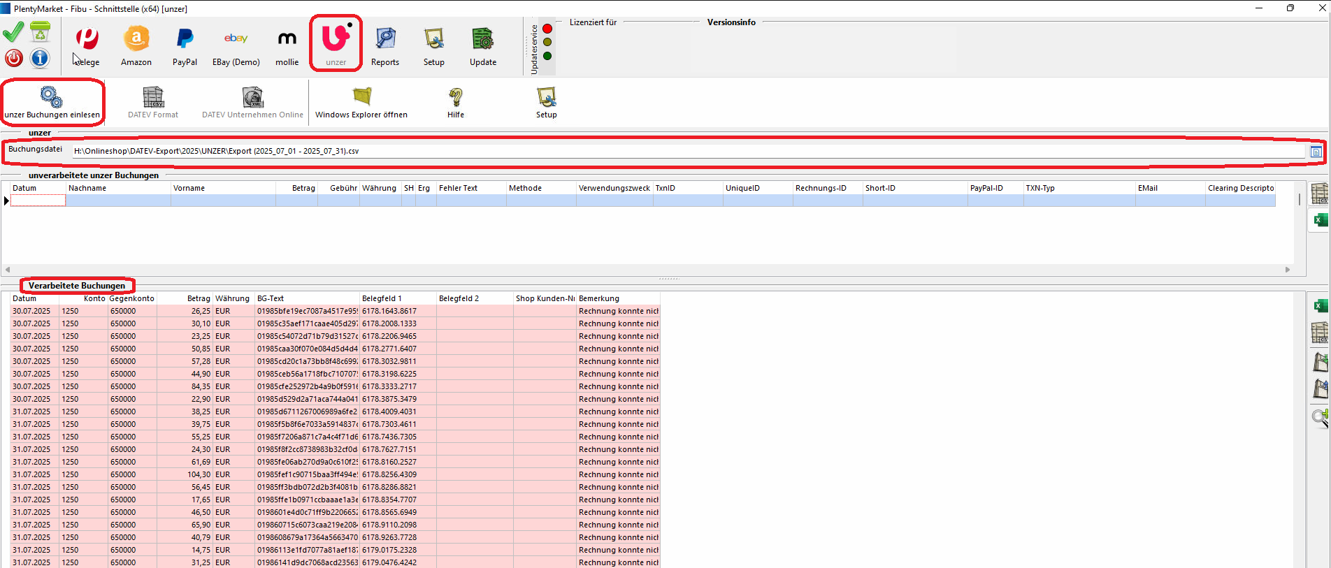Screen dimensions: 1331x568
Task: Browse for Buchungsdatei file via blue icon
Action: [x=1316, y=152]
